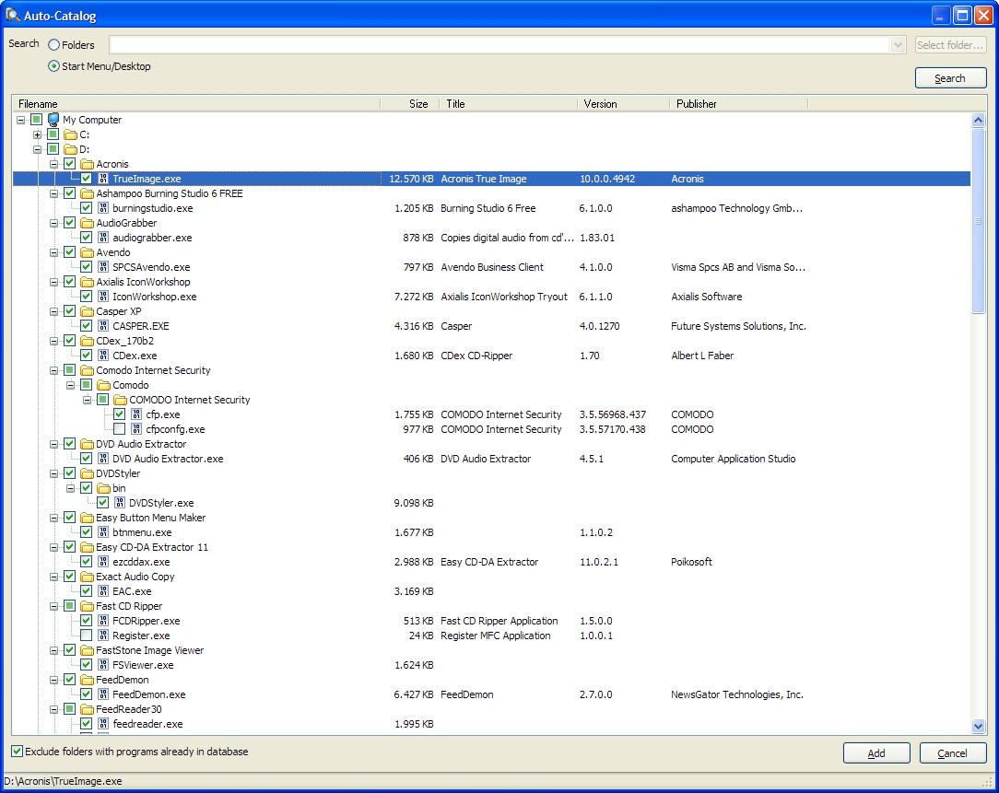
Task: Check the cfpconfg.exe checkbox
Action: coord(119,429)
